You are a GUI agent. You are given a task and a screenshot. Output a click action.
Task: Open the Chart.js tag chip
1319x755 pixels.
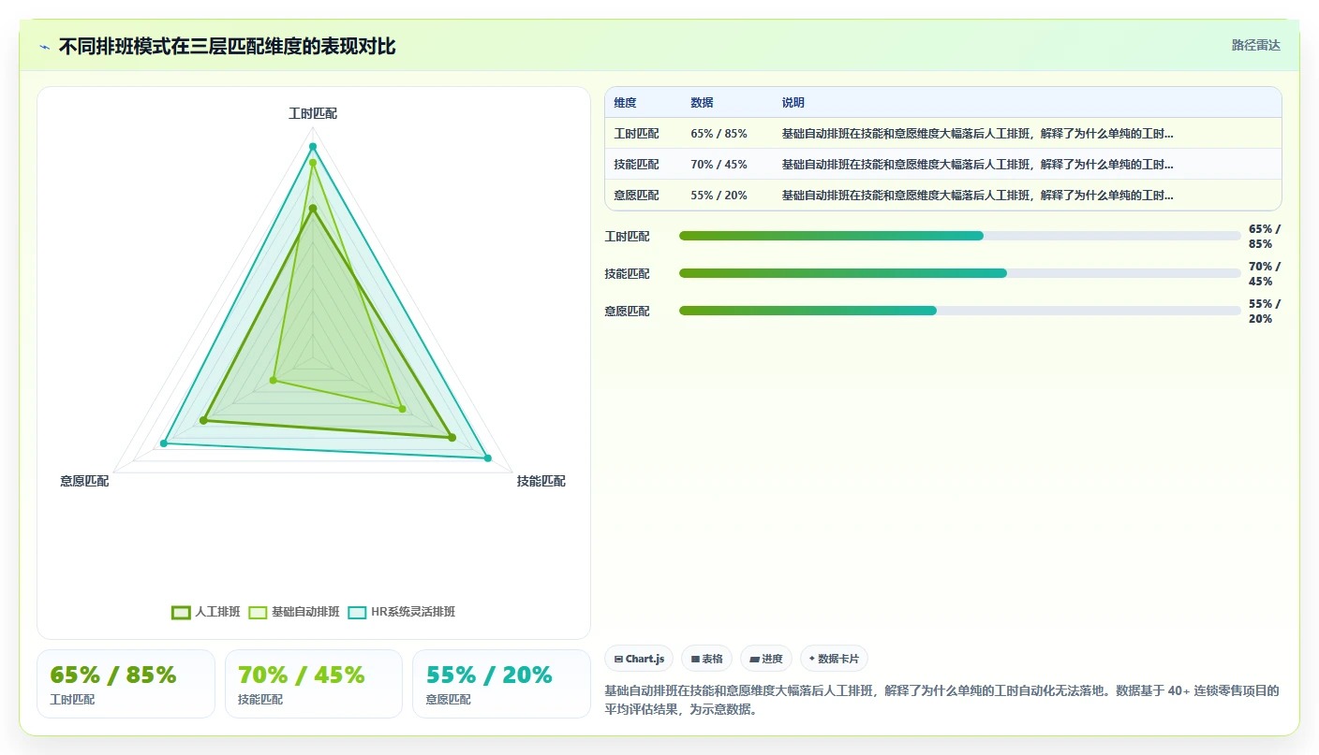[x=639, y=659]
